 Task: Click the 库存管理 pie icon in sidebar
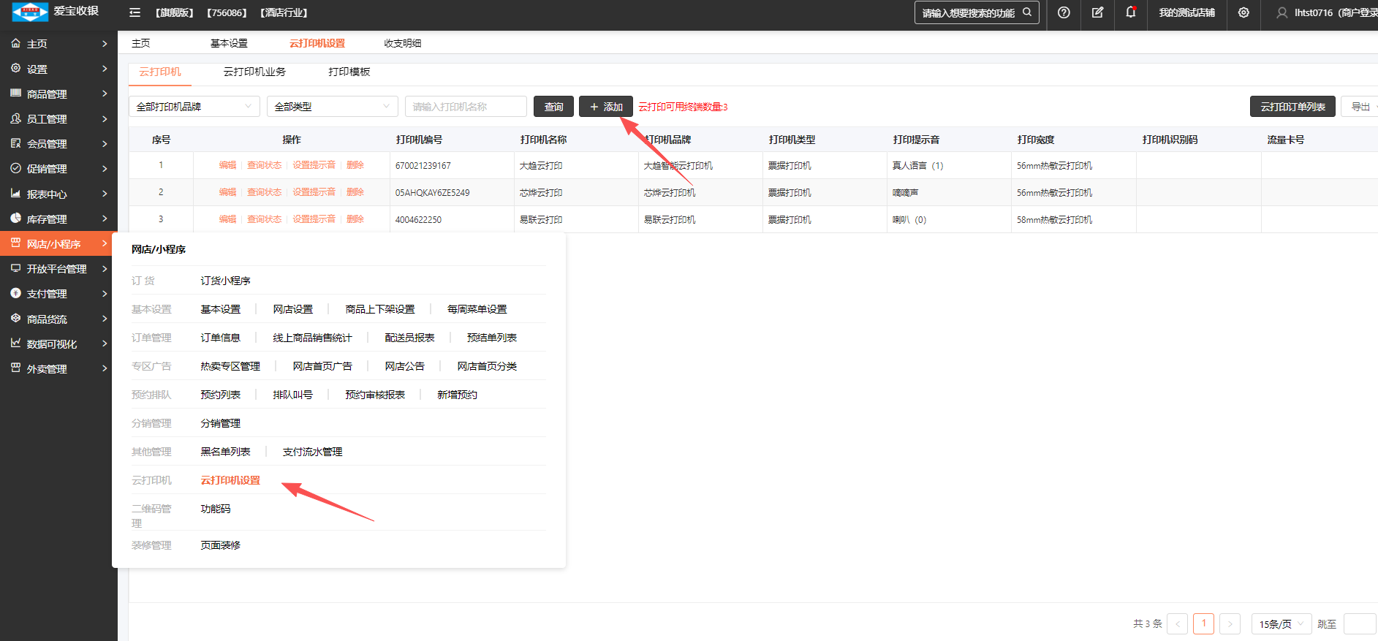coord(15,219)
